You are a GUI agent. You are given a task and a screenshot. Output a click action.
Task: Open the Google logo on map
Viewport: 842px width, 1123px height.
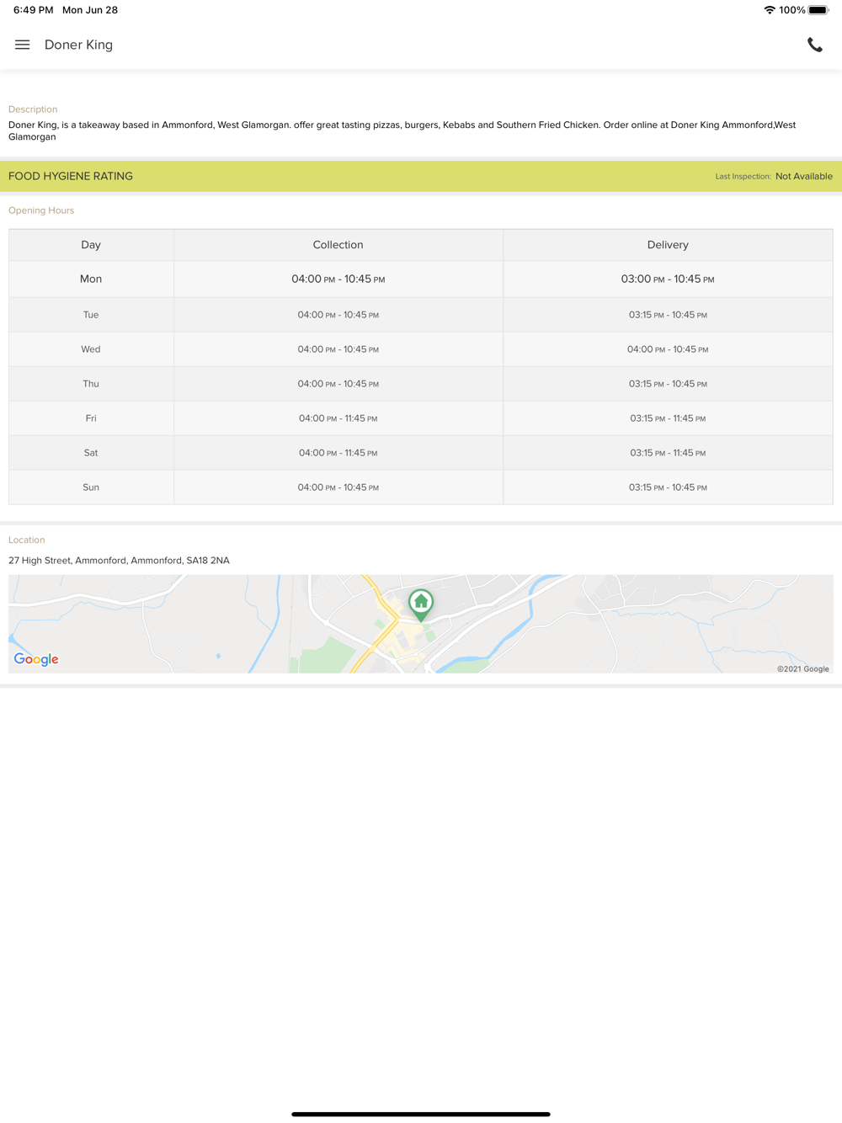coord(36,659)
